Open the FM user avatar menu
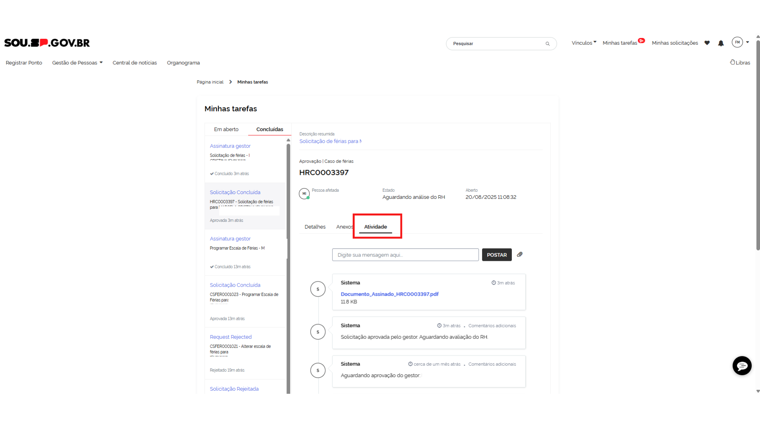Image resolution: width=760 pixels, height=427 pixels. pos(737,42)
